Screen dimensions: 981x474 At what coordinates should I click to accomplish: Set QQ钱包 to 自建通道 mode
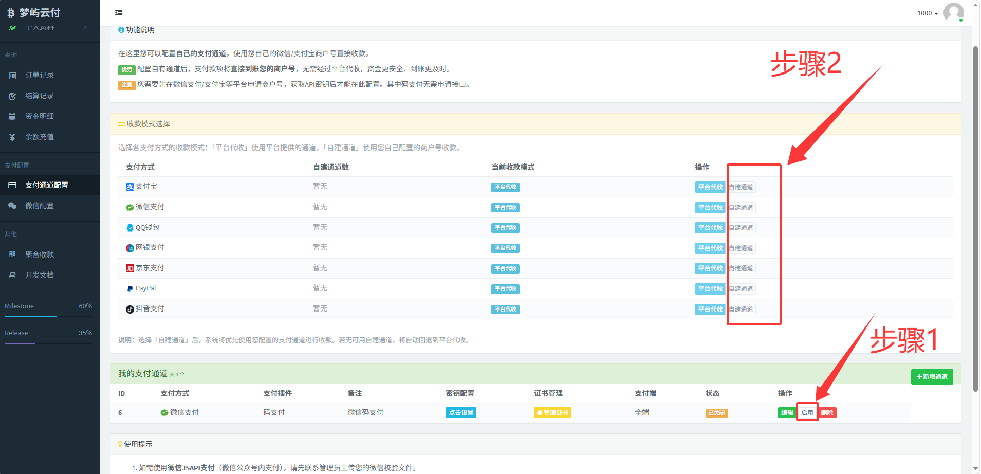pyautogui.click(x=741, y=228)
